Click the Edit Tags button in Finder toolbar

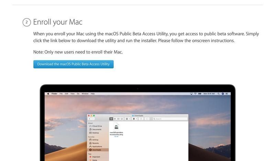[x=147, y=119]
